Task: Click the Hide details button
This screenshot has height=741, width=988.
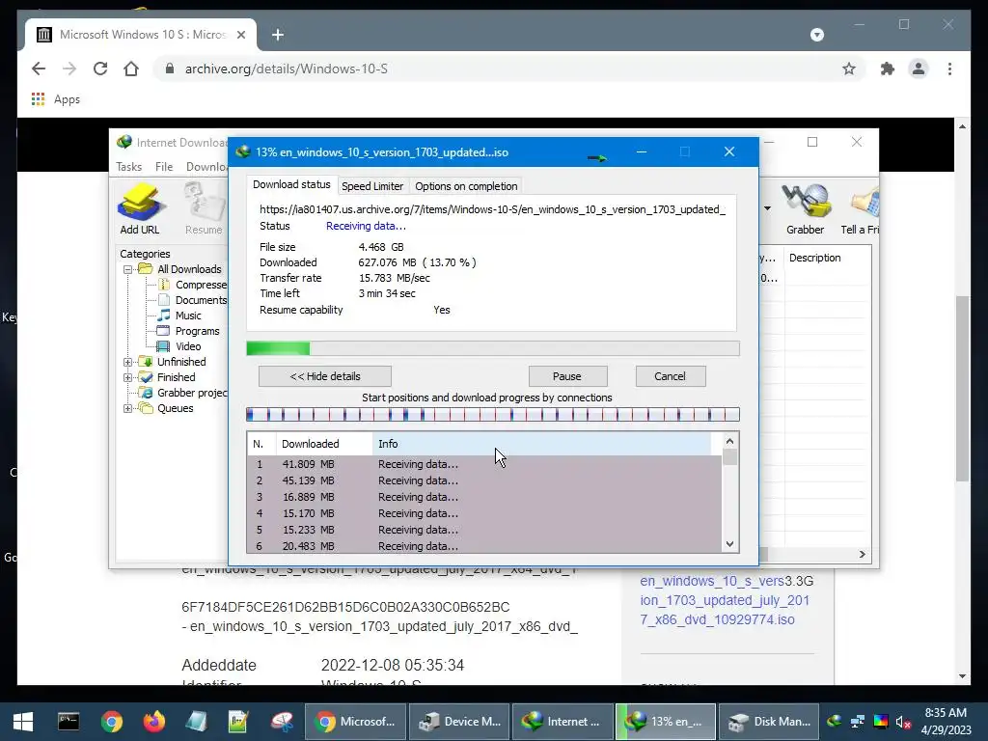Action: (325, 376)
